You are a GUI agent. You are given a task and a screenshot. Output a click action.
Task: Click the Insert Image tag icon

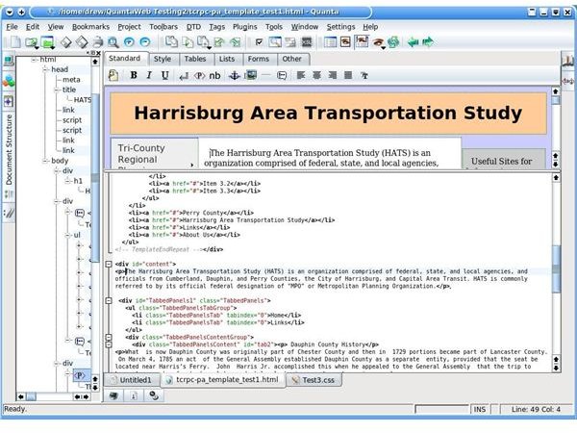251,75
